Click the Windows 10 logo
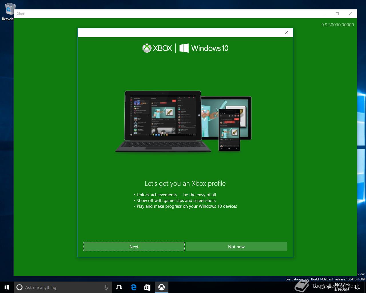 point(204,48)
